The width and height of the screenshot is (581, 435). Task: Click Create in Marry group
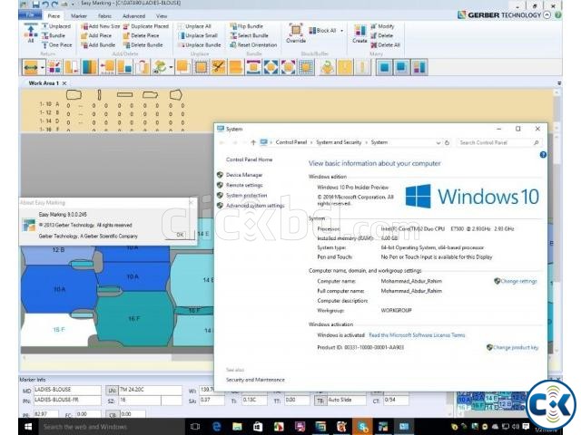click(x=359, y=34)
